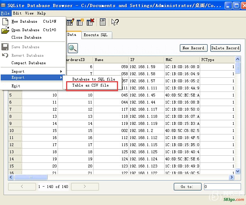246x205 pixels.
Task: Click the Go to: button
Action: (187, 187)
